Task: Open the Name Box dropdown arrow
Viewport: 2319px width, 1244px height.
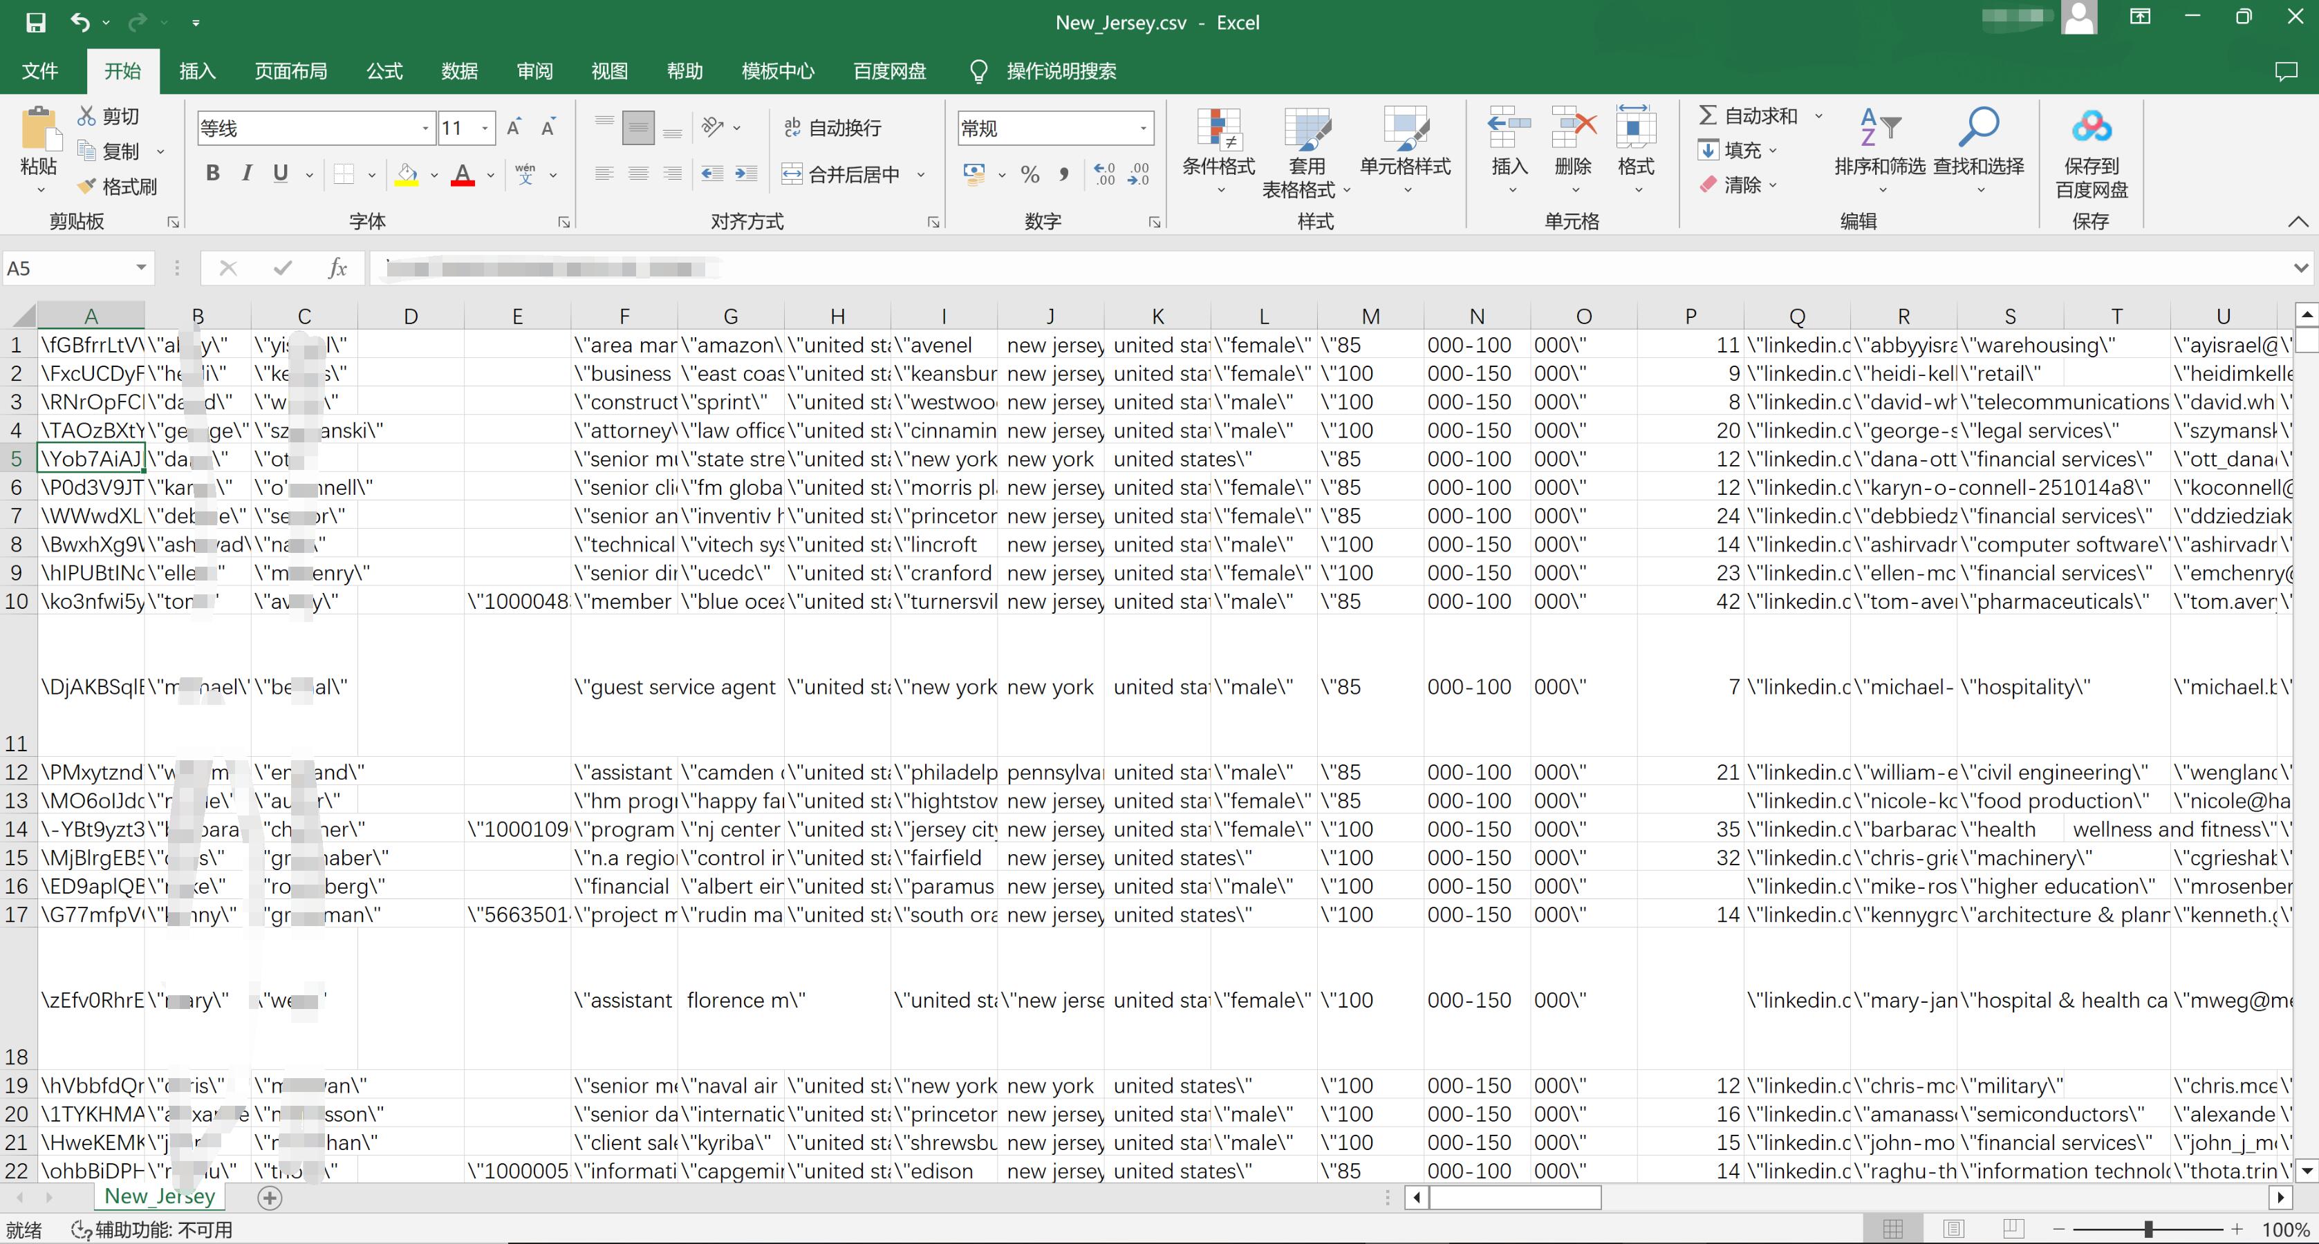Action: (141, 267)
